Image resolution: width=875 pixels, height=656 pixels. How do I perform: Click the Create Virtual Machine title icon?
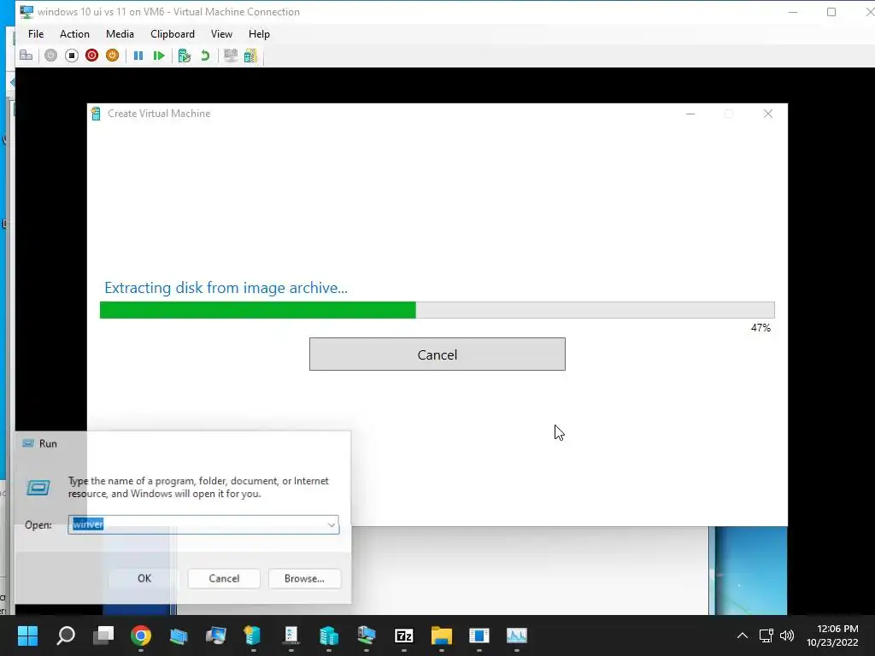pyautogui.click(x=96, y=114)
